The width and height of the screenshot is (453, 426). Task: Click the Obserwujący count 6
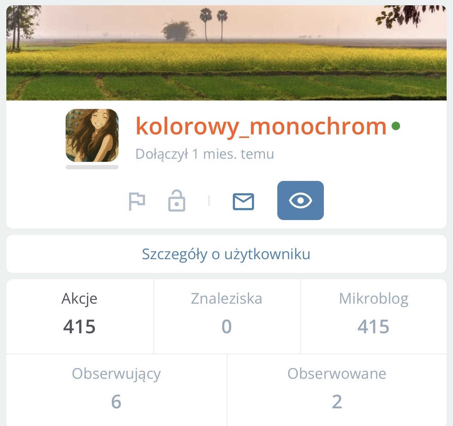point(116,402)
